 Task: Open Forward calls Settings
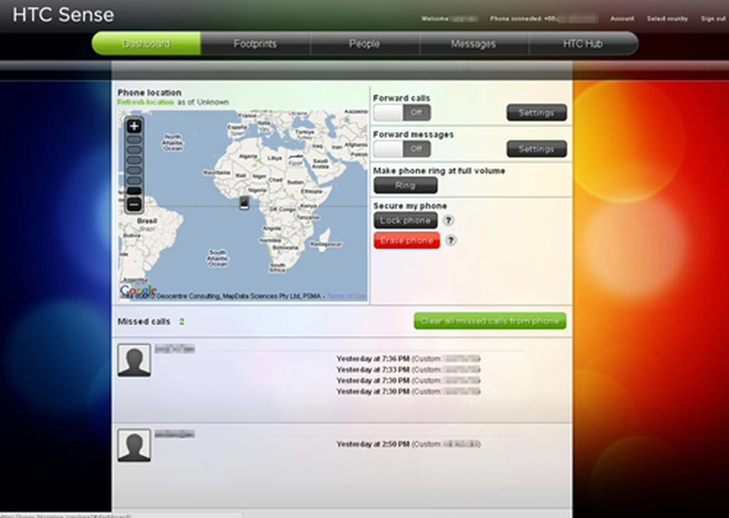pyautogui.click(x=536, y=113)
